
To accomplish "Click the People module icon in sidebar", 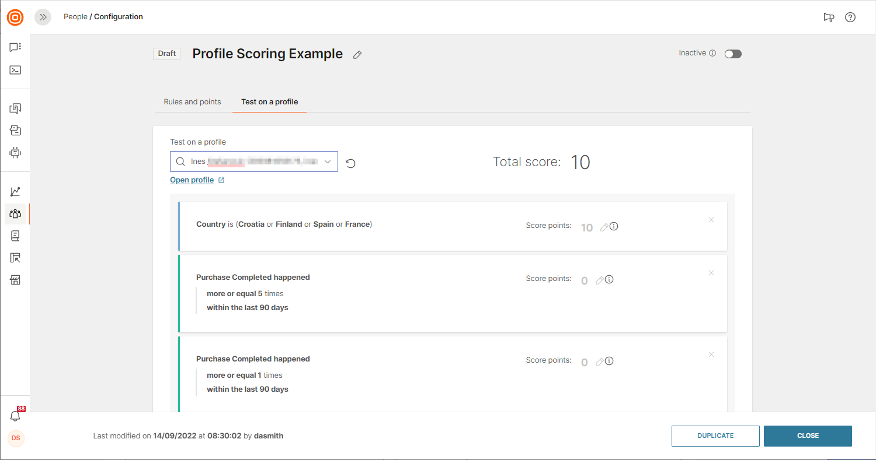I will 15,213.
